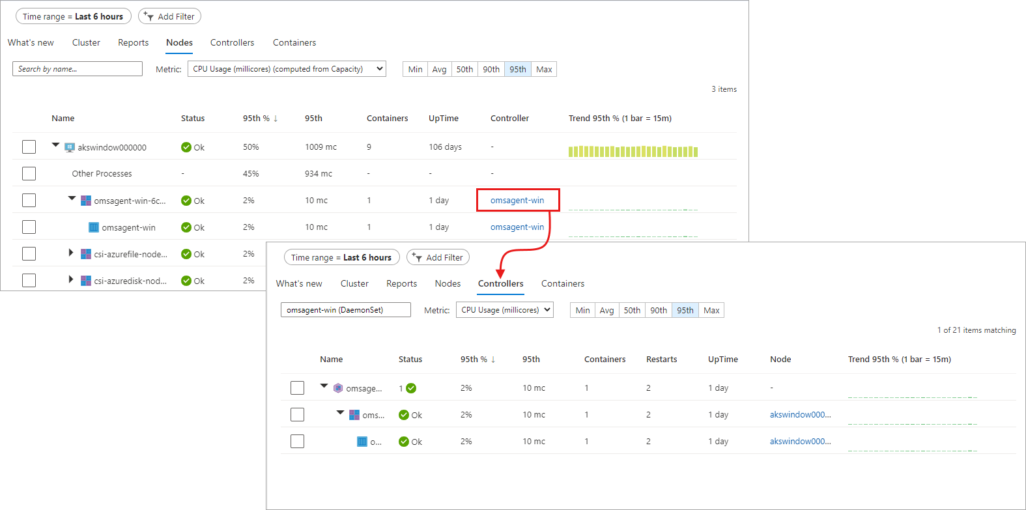Click the Add Filter funnel icon in the Controllers panel
This screenshot has width=1026, height=510.
pos(417,257)
